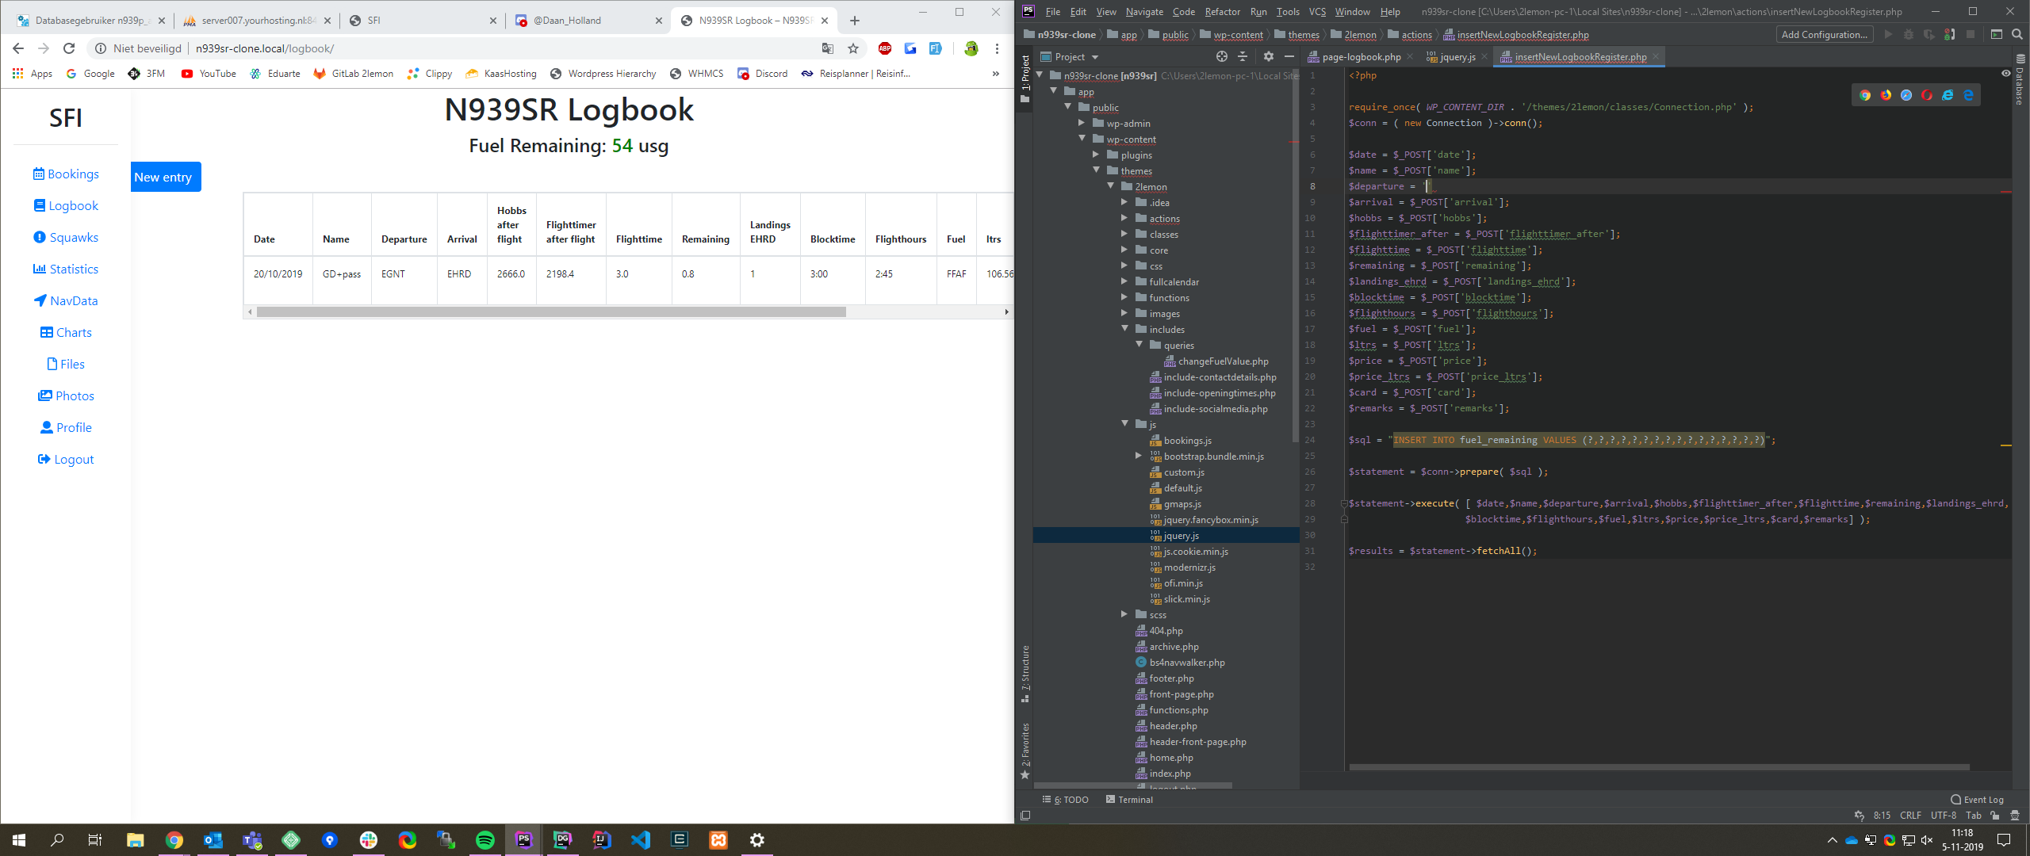Click the locate-in-project crosshair icon
Image resolution: width=2030 pixels, height=856 pixels.
[x=1222, y=57]
